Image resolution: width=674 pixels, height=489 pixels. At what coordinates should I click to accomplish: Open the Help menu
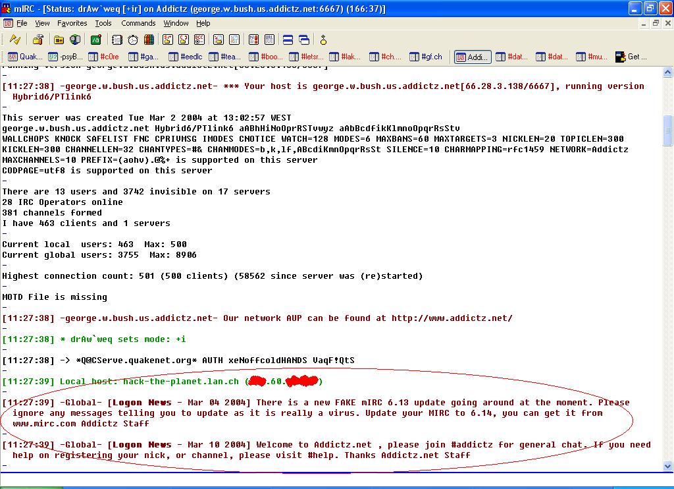(203, 23)
